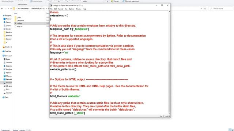Click 'Локальный диск (C:)' breadcrumb in address bar
The image size is (234, 131).
[38, 9]
